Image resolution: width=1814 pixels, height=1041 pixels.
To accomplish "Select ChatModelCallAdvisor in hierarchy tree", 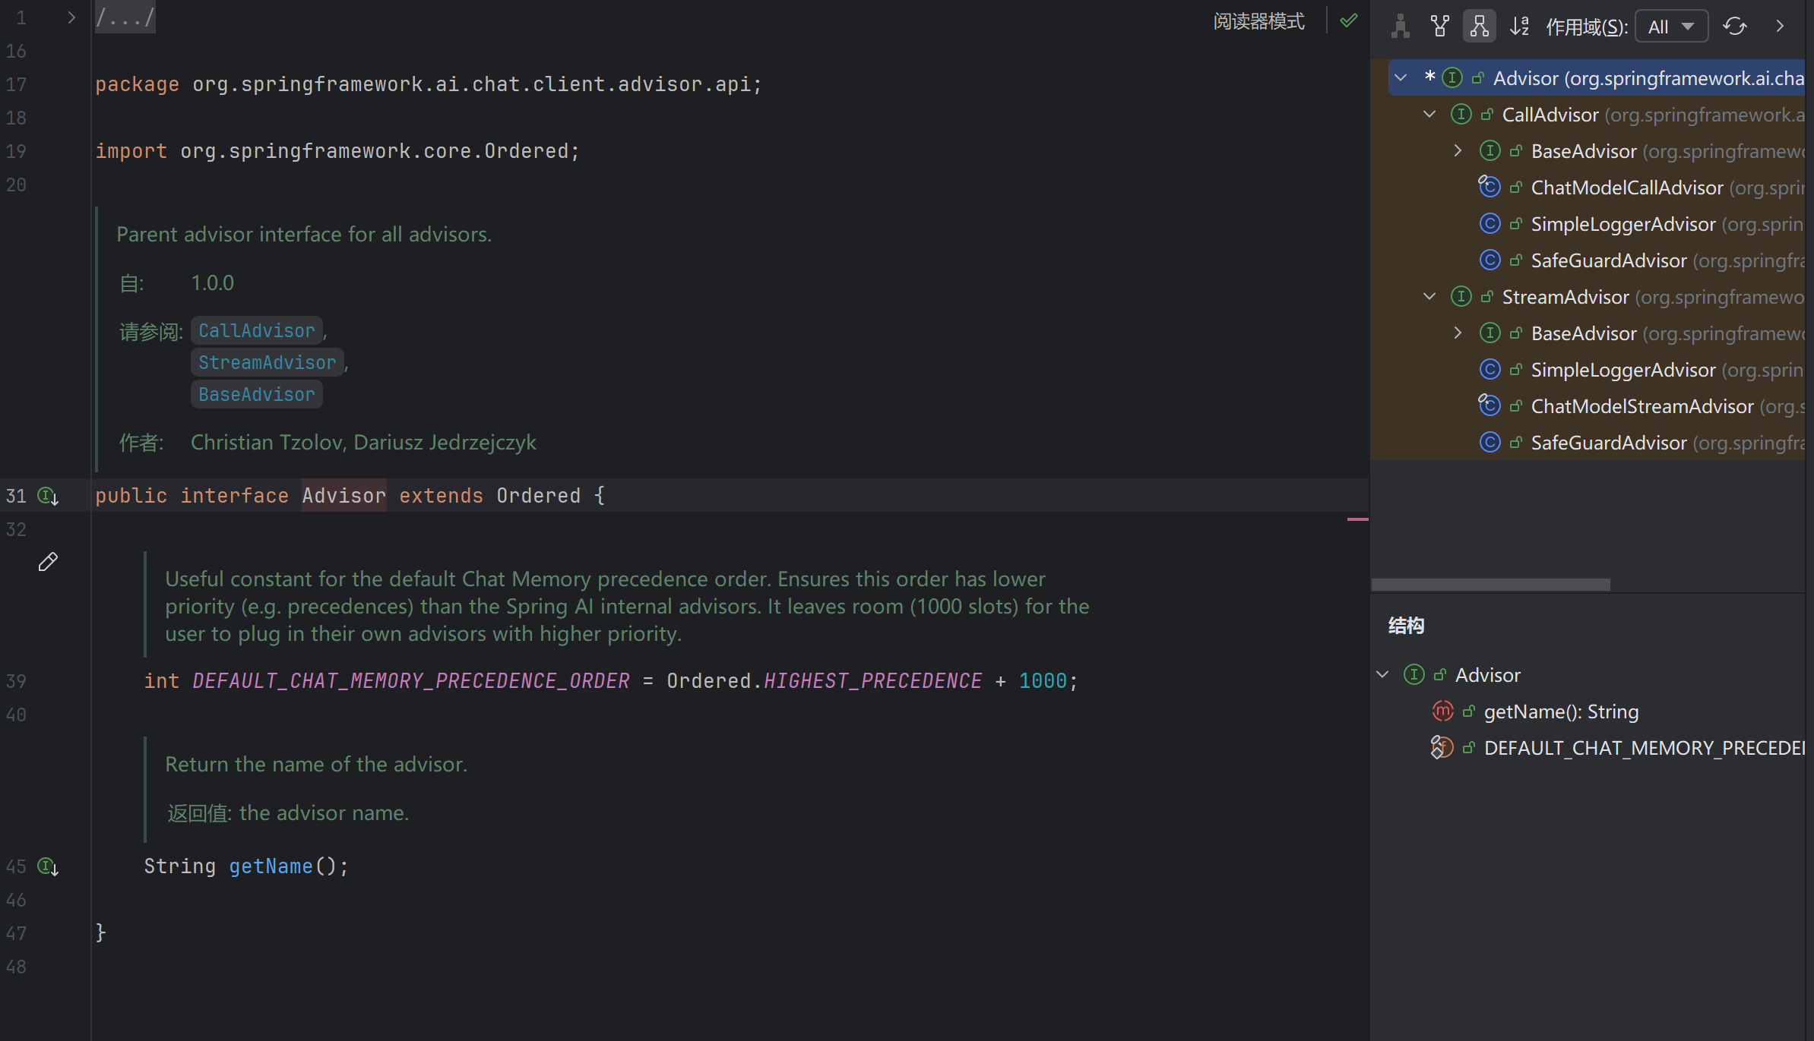I will [1627, 188].
